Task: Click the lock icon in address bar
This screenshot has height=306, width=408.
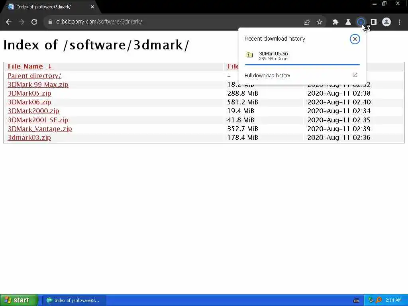Action: pyautogui.click(x=50, y=22)
